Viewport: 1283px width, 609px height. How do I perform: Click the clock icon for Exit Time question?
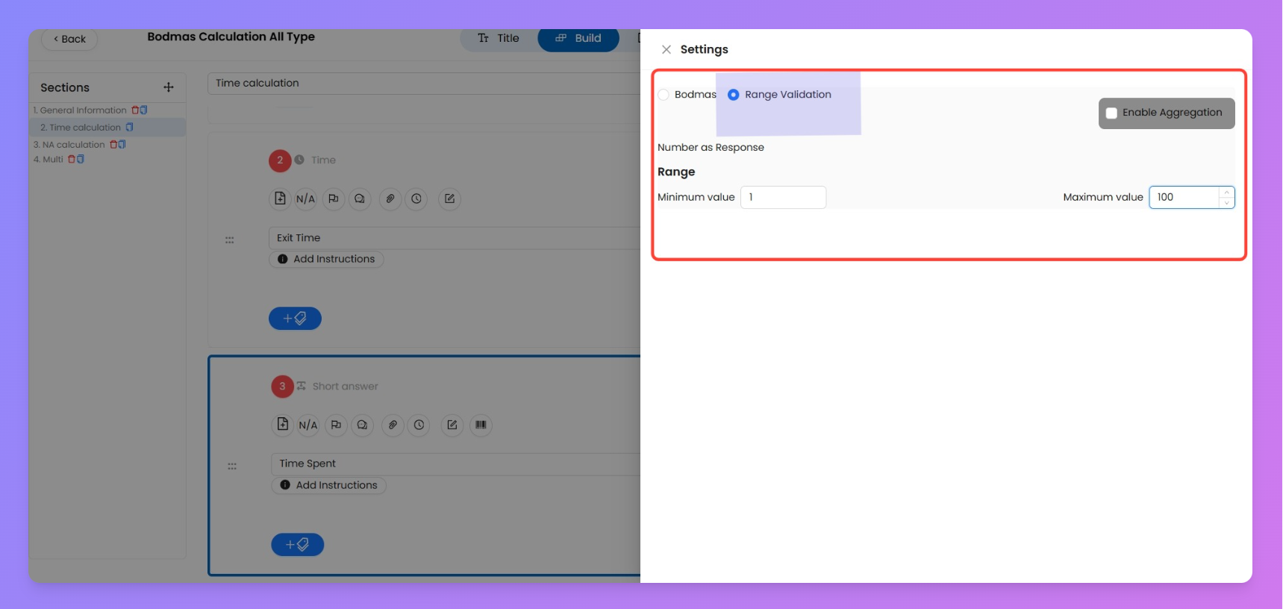pos(416,199)
